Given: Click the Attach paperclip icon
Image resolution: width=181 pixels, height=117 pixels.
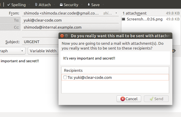Looking at the screenshot, I should tap(36, 5).
